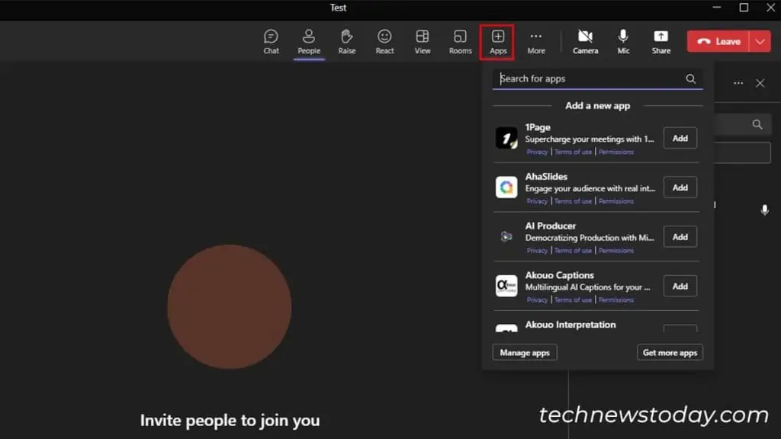Show the People participant list
The image size is (781, 439).
tap(309, 40)
